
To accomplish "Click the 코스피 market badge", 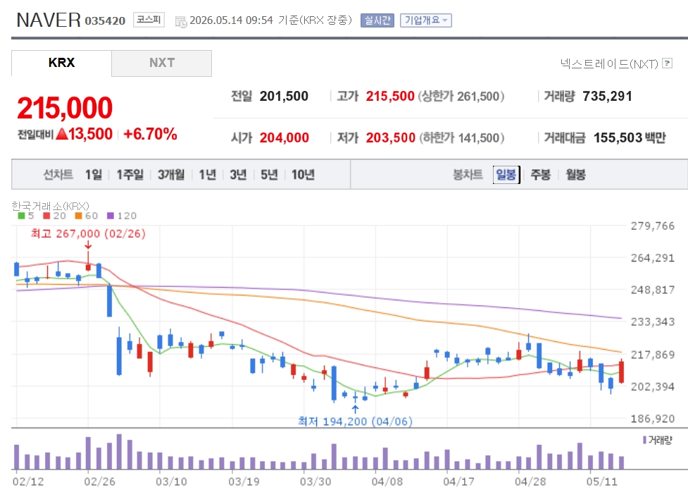I will point(149,20).
